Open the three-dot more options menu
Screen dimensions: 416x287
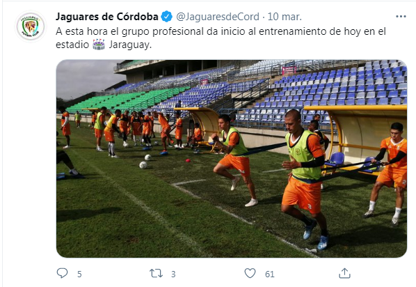tap(401, 17)
